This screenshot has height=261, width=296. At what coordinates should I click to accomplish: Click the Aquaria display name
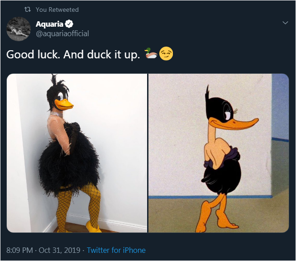tap(50, 24)
